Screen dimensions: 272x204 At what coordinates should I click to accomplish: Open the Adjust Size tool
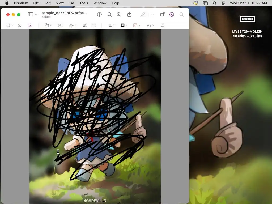[x=94, y=25]
